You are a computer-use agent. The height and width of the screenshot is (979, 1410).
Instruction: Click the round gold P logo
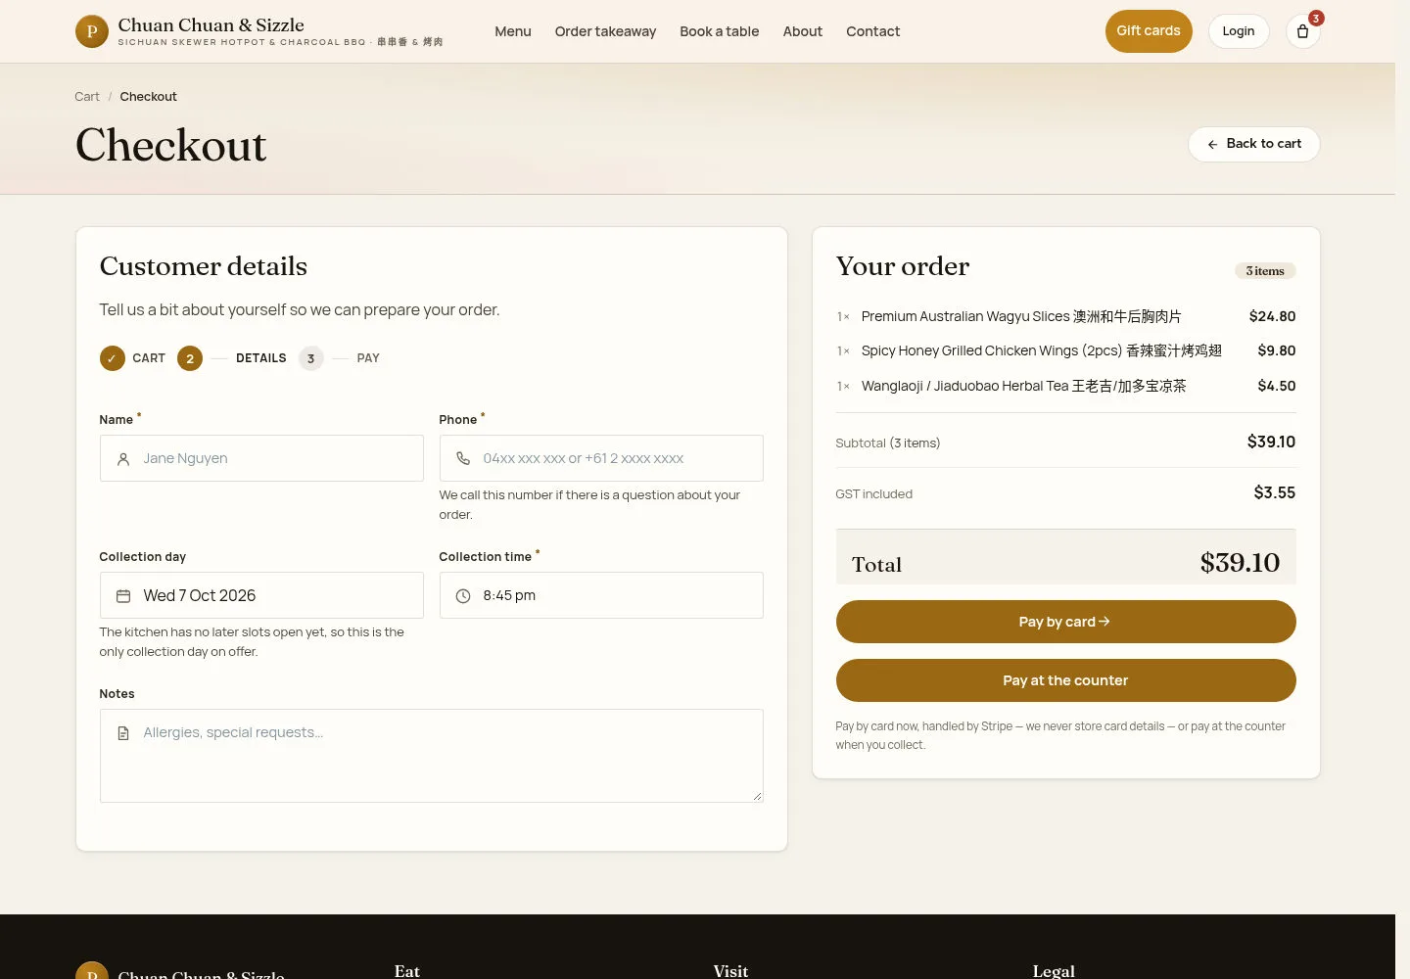[92, 31]
